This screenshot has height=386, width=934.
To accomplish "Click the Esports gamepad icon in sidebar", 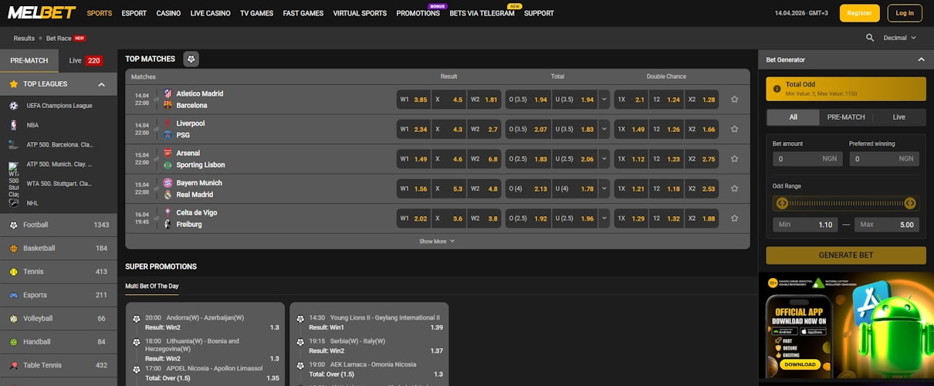I will coord(14,295).
